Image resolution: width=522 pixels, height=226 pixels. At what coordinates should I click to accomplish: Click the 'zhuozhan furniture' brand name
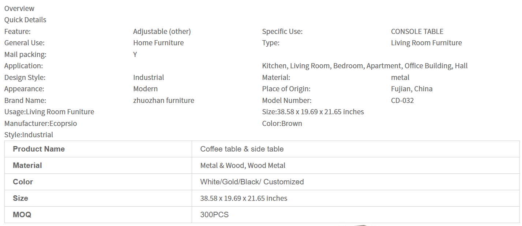pos(164,100)
